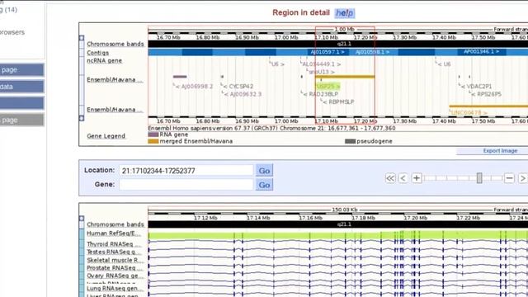Select the snoU13 ncRNA label
The width and height of the screenshot is (528, 297).
(x=322, y=72)
